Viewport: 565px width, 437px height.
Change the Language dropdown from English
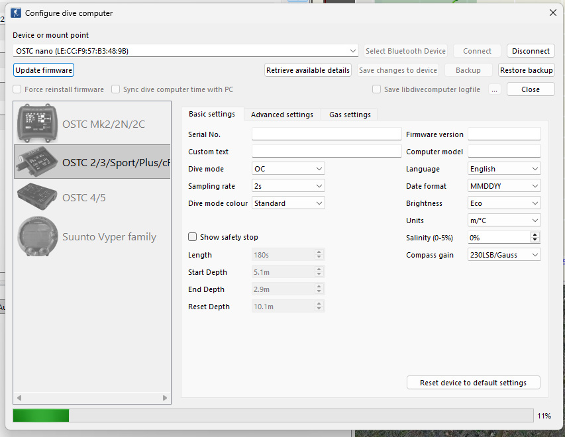504,169
